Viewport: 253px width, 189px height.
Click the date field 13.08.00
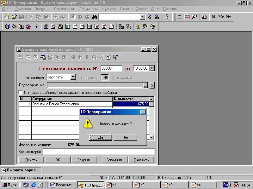point(141,68)
